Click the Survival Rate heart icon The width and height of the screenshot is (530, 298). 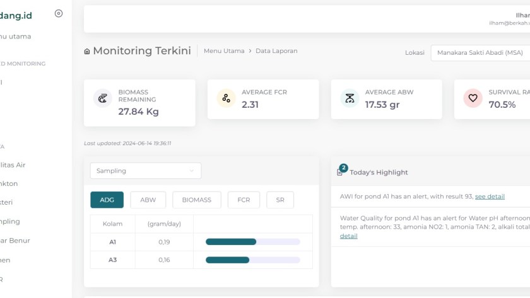coord(473,98)
